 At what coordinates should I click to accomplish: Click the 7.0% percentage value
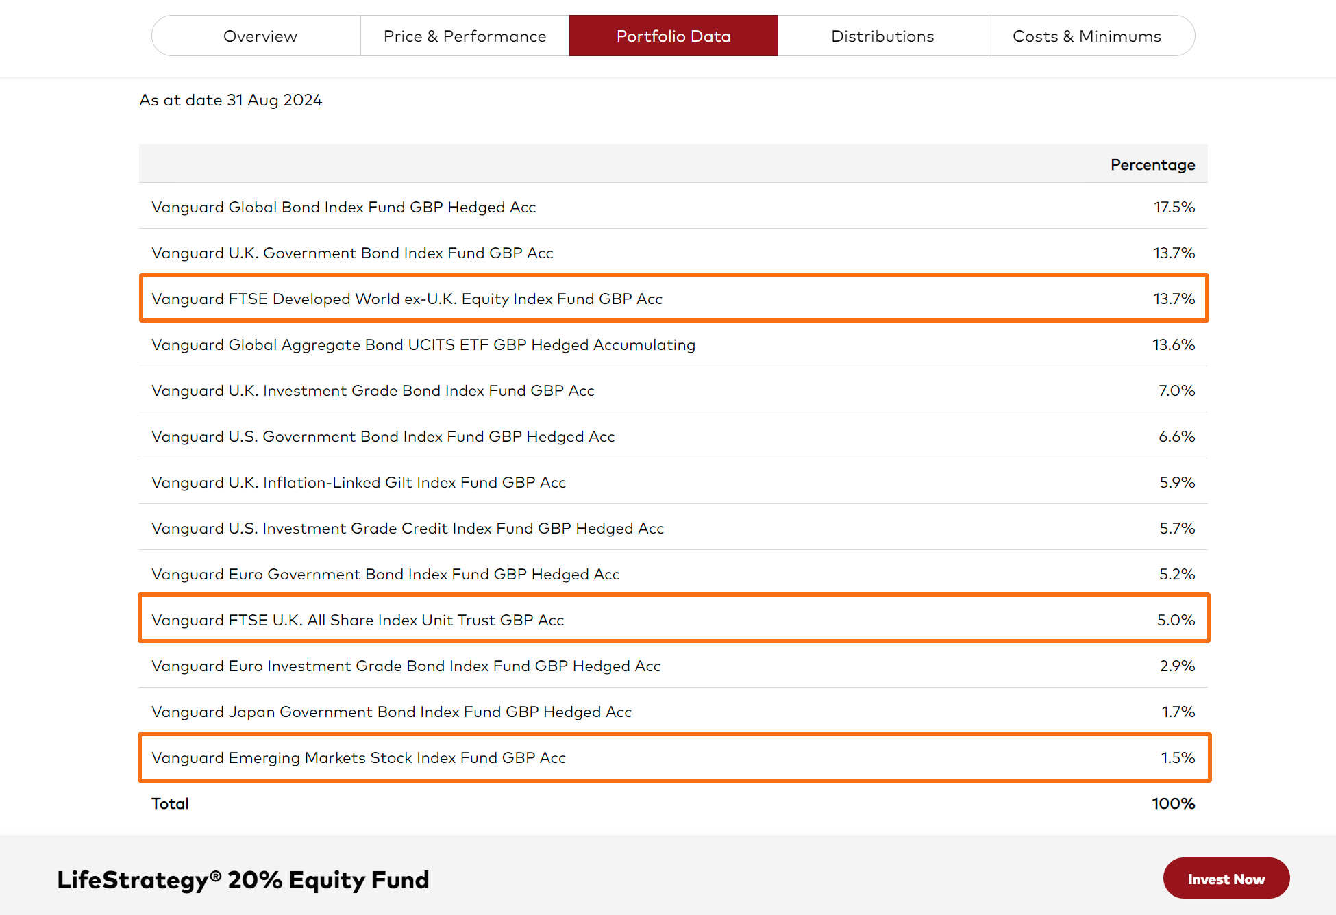1177,390
